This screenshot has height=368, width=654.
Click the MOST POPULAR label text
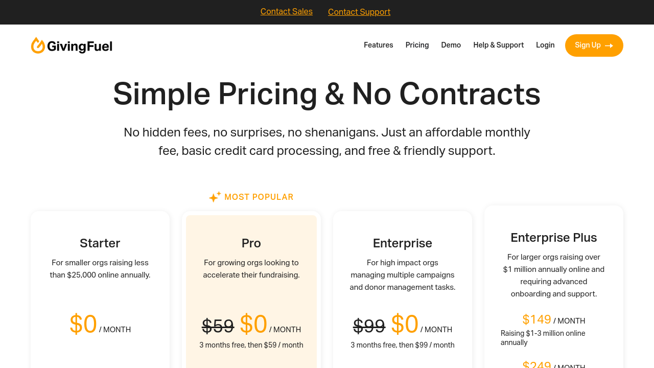pyautogui.click(x=259, y=197)
